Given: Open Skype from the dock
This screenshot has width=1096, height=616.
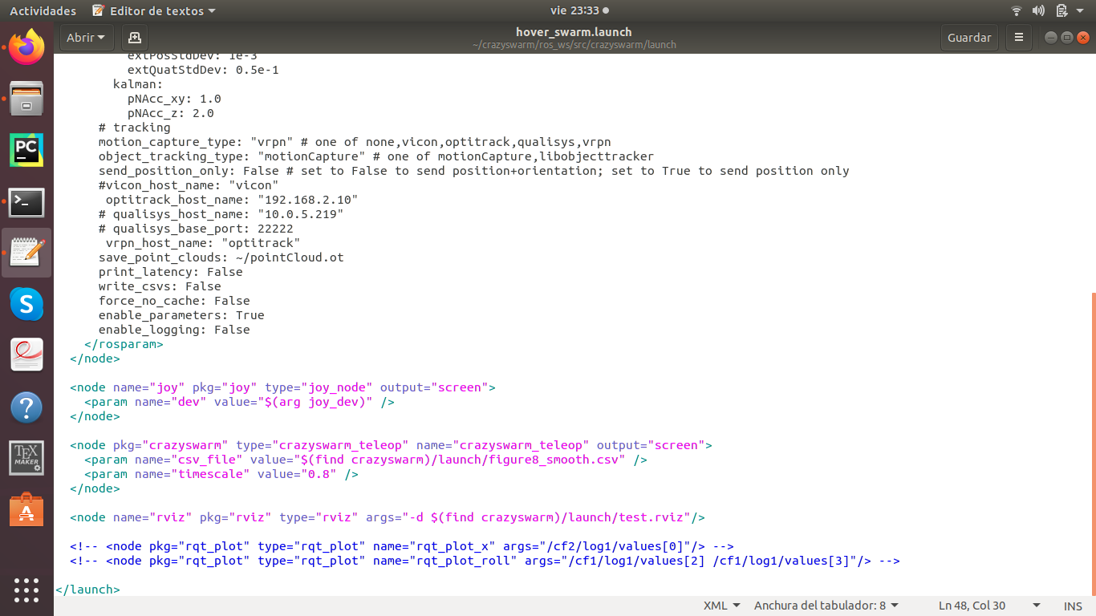Looking at the screenshot, I should tap(26, 304).
